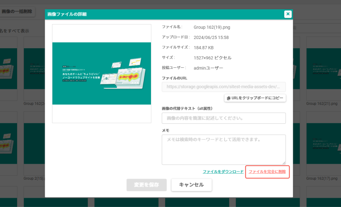
Task: Open Group 162(17).png thumbnail in background
Action: pos(324,144)
